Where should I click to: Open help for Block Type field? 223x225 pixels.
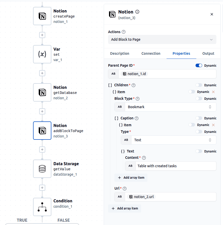click(x=138, y=99)
